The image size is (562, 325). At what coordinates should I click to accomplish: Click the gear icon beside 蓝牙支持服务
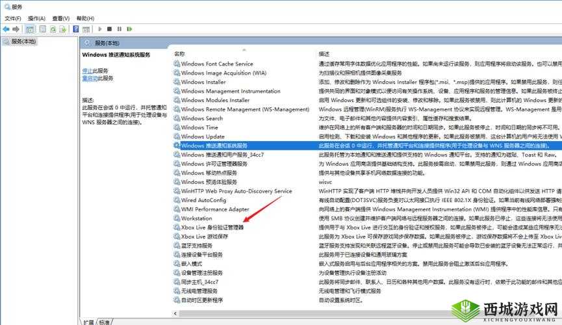coord(177,245)
